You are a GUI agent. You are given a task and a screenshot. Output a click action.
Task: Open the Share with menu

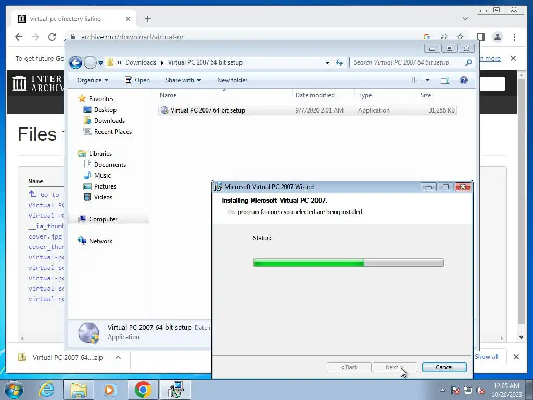pos(183,80)
